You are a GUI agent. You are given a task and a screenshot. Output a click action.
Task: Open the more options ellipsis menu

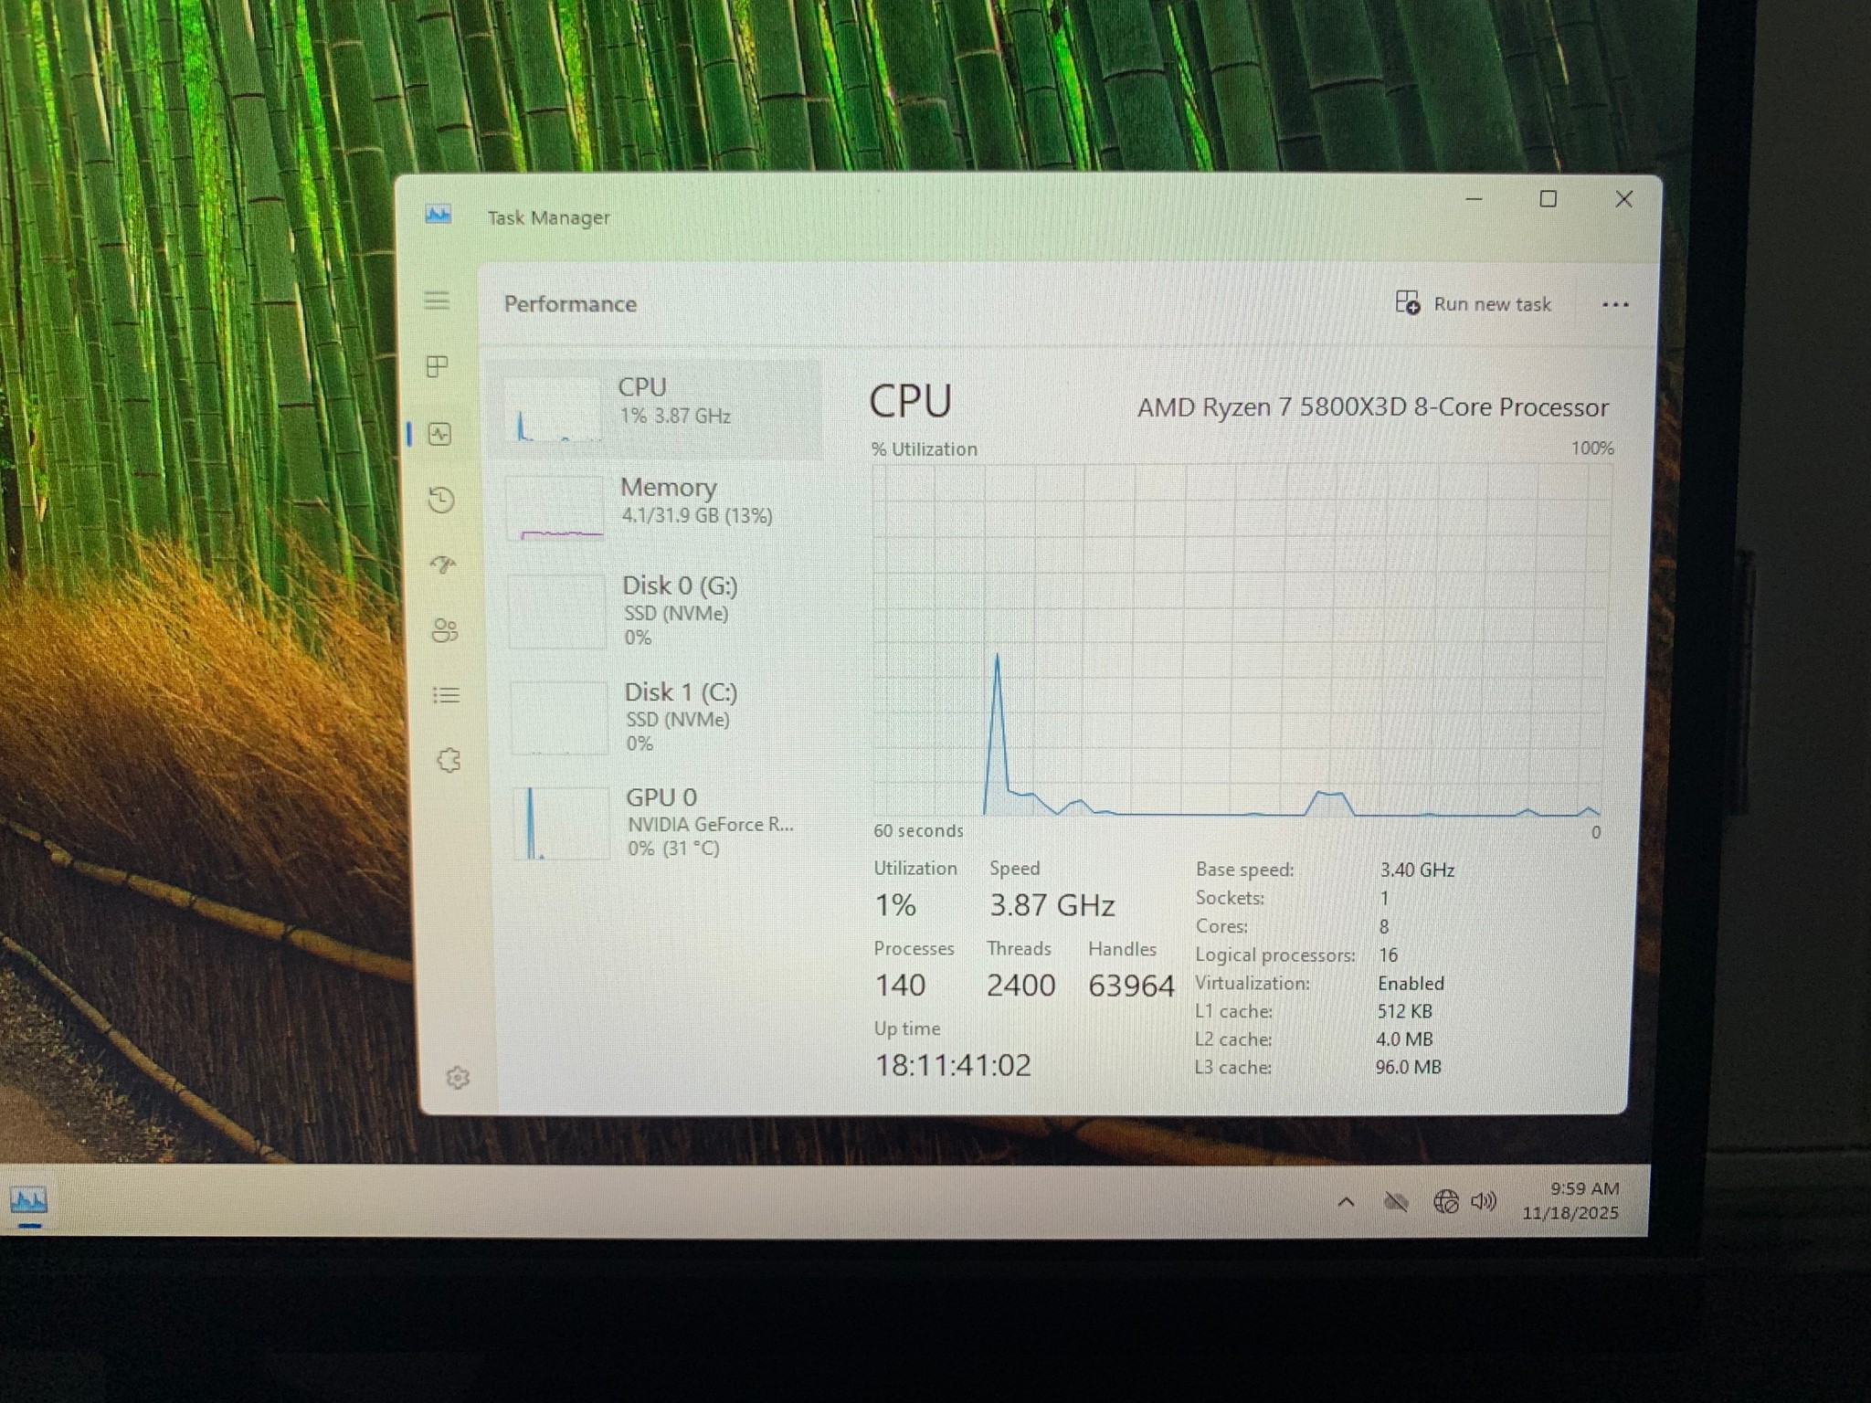coord(1616,304)
